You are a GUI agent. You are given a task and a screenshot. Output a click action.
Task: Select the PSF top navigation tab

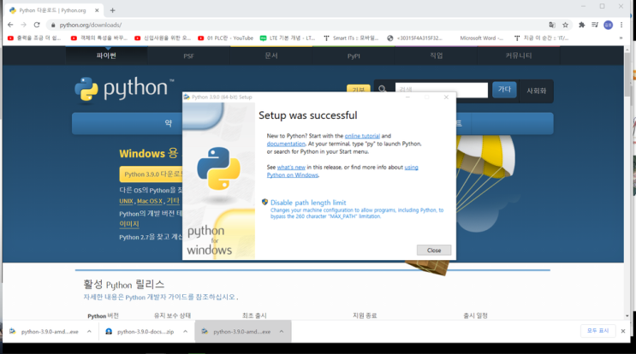click(188, 56)
